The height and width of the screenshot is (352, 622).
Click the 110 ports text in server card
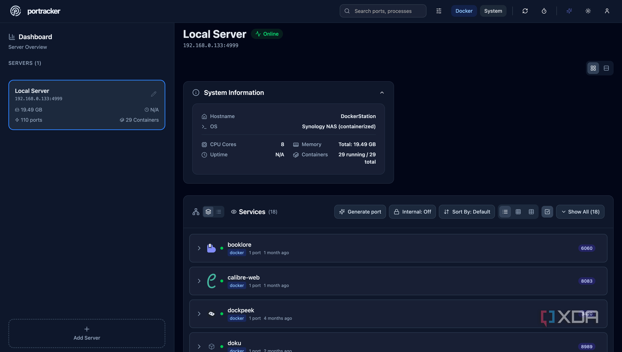click(31, 120)
